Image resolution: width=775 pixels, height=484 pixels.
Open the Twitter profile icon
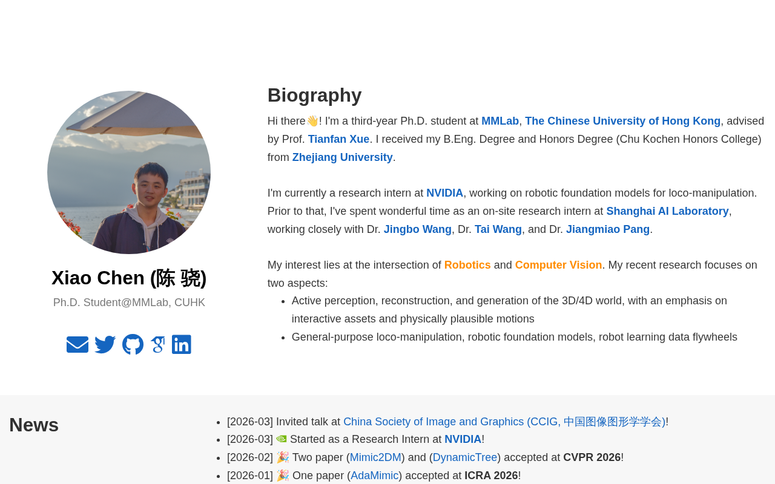click(105, 344)
